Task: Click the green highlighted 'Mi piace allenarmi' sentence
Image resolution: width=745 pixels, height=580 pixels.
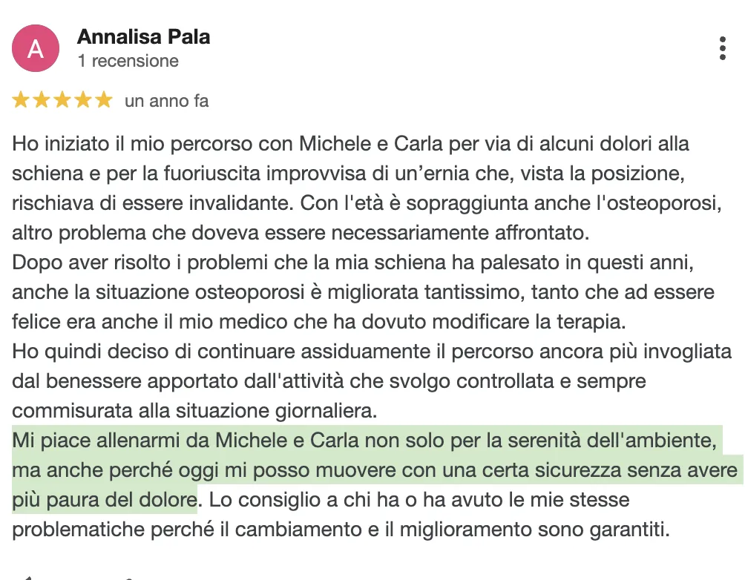Action: (377, 469)
